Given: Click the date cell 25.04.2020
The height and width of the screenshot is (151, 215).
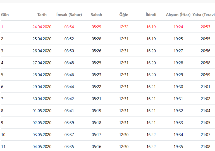Looking at the screenshot, I should tap(42, 39).
